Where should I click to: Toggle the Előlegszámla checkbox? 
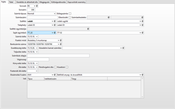pyautogui.click(x=70, y=14)
